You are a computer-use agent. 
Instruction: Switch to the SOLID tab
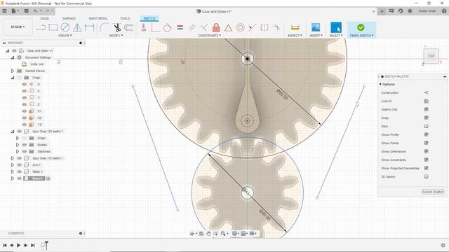(x=44, y=18)
